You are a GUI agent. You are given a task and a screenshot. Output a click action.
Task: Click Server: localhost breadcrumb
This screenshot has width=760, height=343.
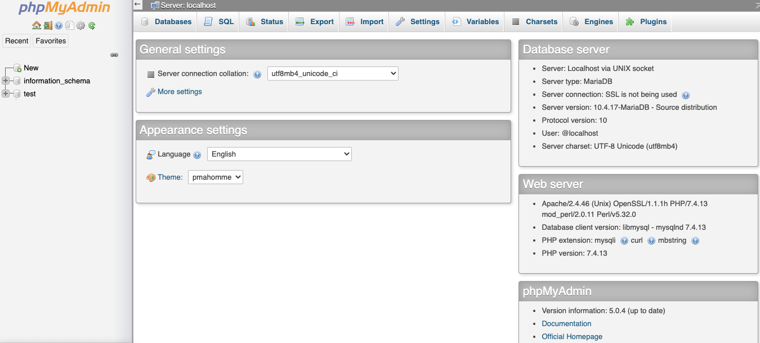pos(188,5)
